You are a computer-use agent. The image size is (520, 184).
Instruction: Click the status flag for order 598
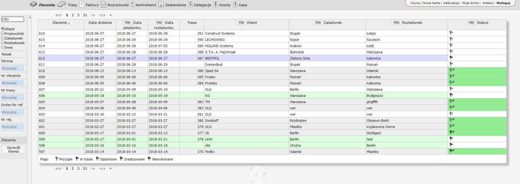(451, 145)
